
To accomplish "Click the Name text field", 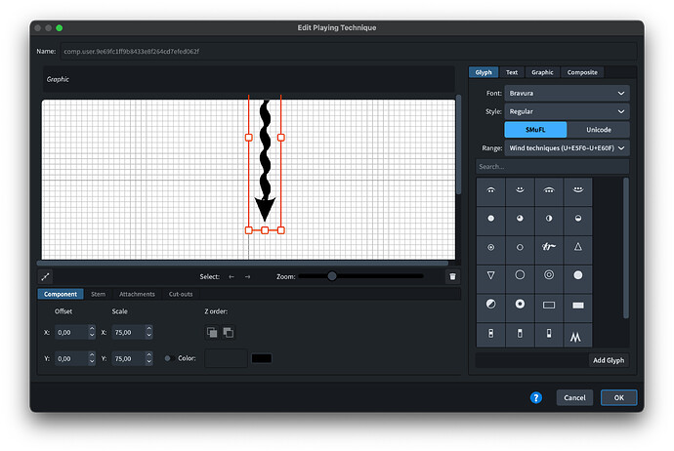I will (348, 52).
